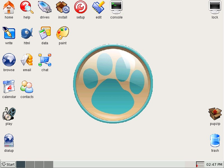Open the html editor fish icon
The height and width of the screenshot is (168, 224).
pyautogui.click(x=27, y=33)
